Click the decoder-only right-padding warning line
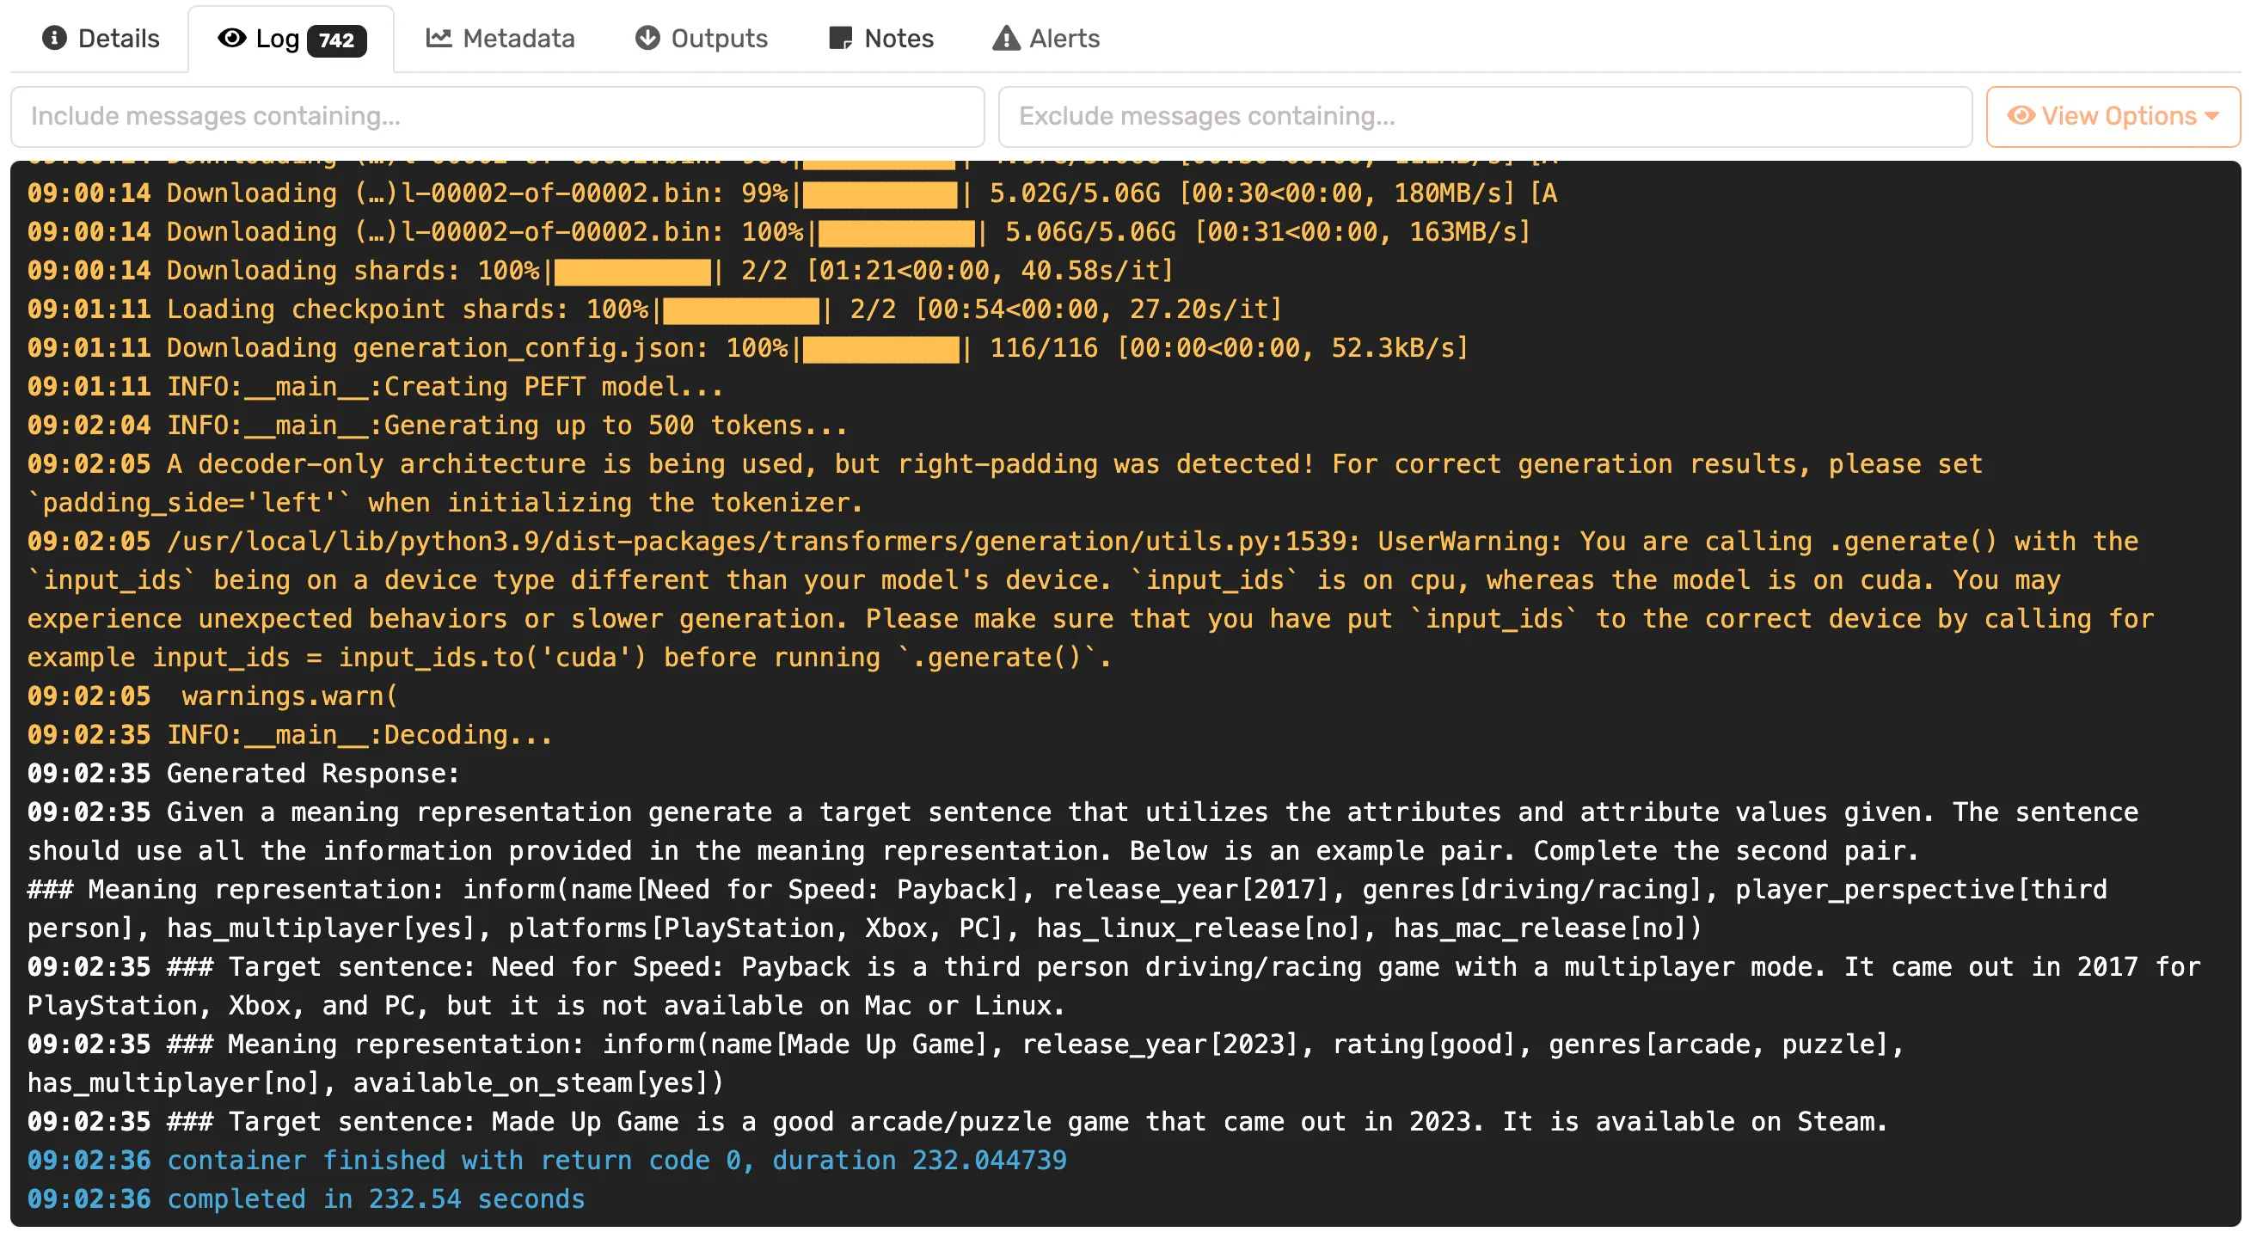 [1005, 484]
